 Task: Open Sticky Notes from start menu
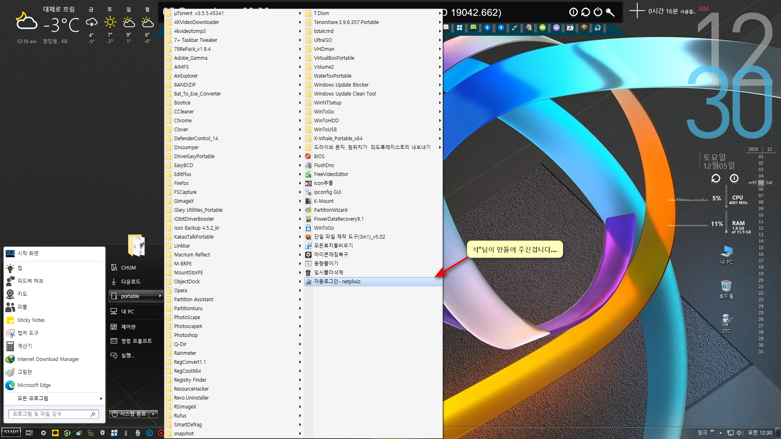pyautogui.click(x=54, y=320)
